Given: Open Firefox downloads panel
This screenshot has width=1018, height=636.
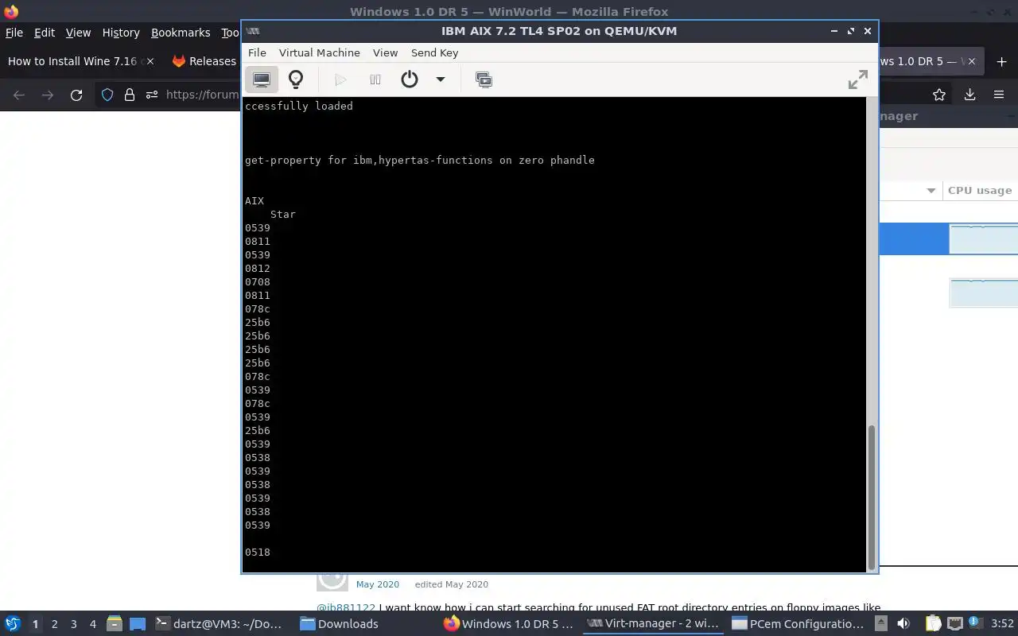Looking at the screenshot, I should pos(970,95).
